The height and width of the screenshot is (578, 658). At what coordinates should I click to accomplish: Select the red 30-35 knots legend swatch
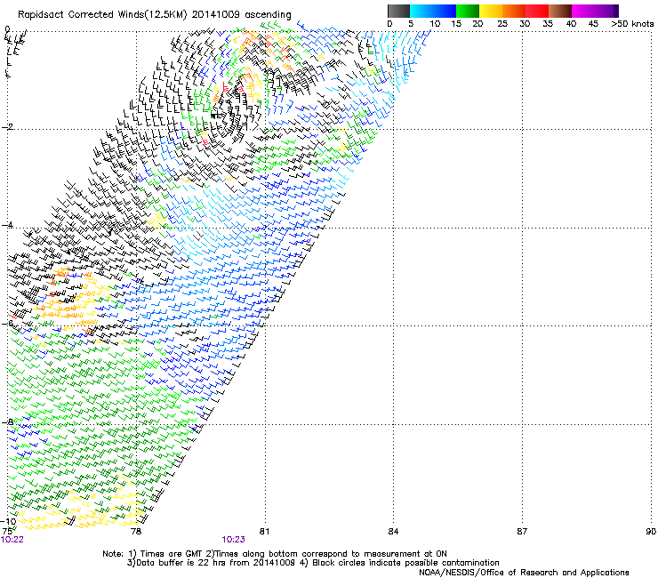pos(537,11)
